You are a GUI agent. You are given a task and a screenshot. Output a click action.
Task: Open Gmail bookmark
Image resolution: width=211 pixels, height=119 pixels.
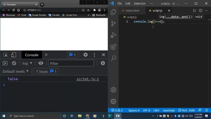[x=22, y=15]
